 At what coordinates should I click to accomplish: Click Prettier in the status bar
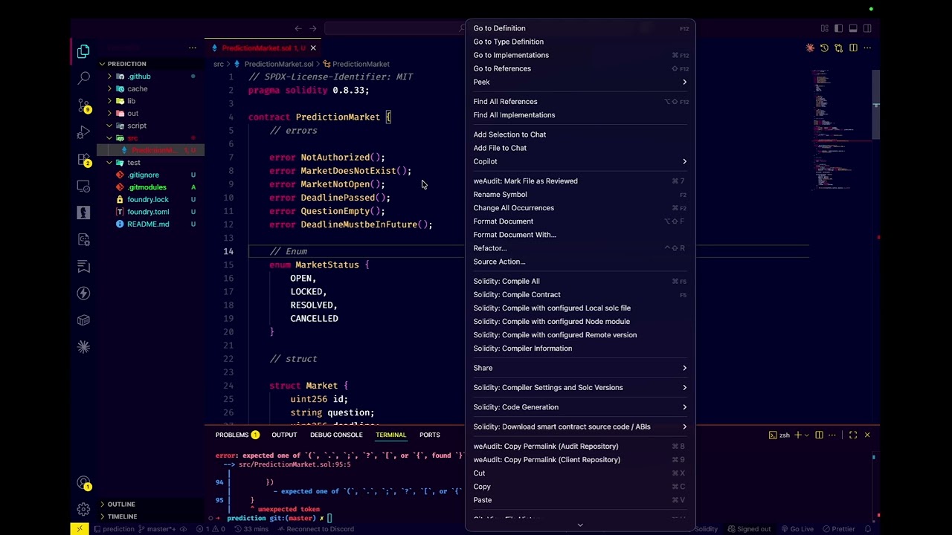click(838, 529)
